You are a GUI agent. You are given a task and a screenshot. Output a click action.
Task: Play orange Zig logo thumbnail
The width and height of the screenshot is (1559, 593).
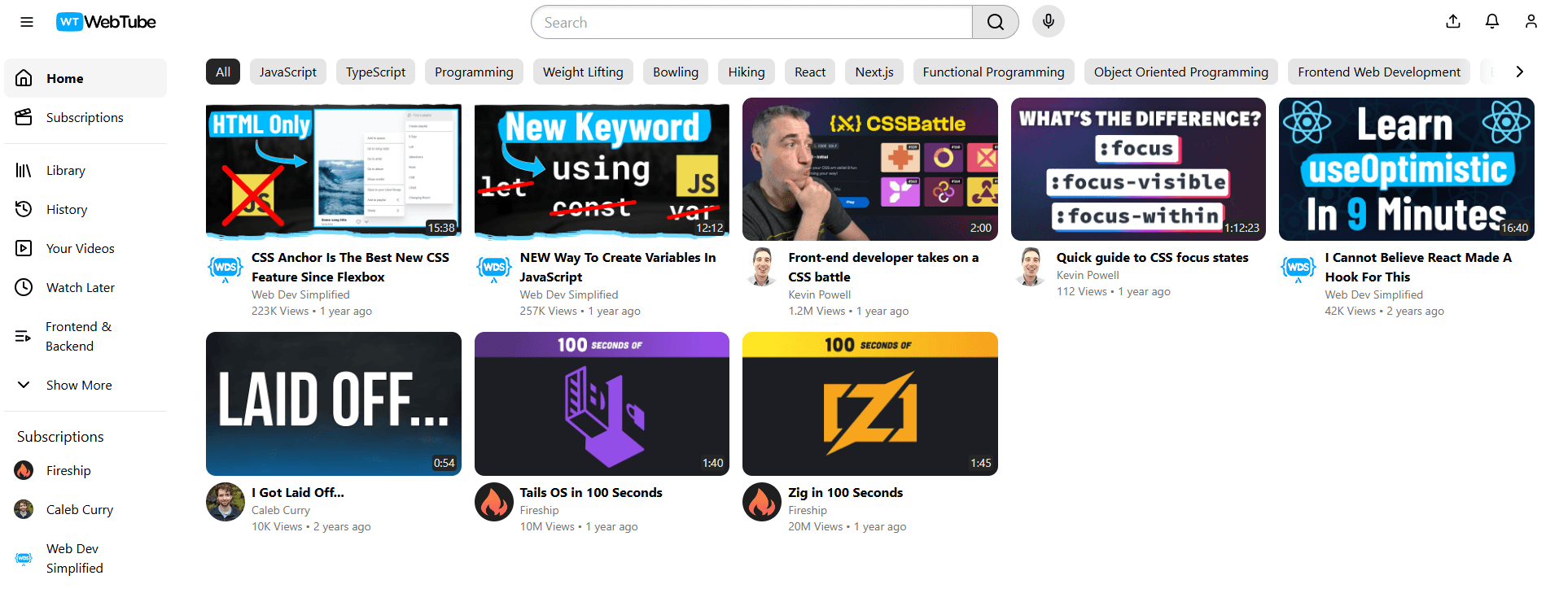870,403
